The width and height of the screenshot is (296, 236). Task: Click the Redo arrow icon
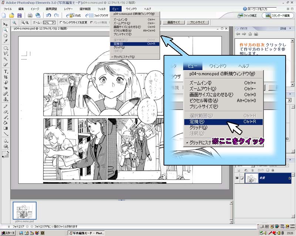coord(56,15)
